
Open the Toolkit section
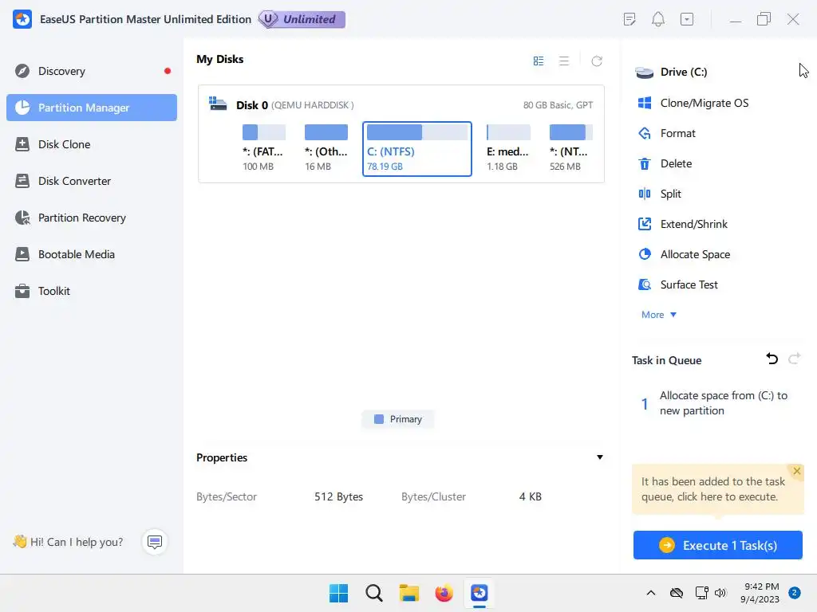(91, 291)
